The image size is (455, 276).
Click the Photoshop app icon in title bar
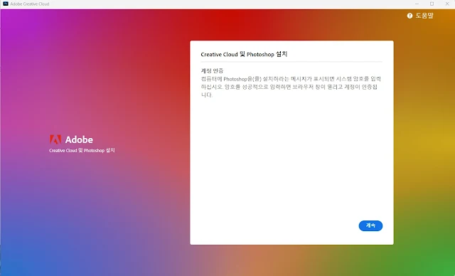tap(5, 4)
